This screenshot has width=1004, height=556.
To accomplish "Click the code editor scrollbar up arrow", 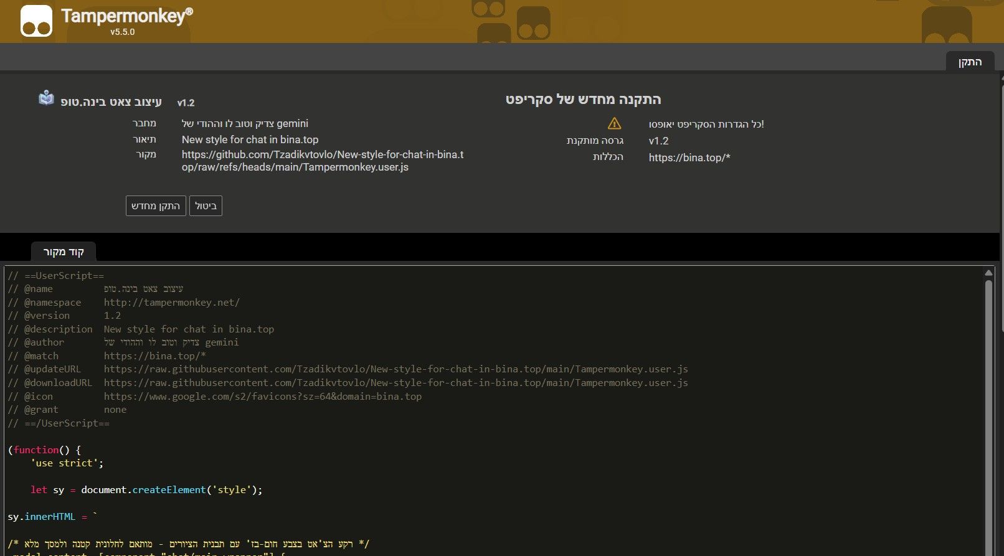I will click(x=988, y=273).
